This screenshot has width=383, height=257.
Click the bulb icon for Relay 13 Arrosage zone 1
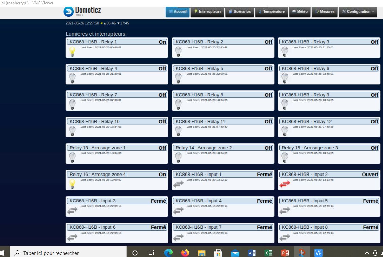tap(72, 157)
